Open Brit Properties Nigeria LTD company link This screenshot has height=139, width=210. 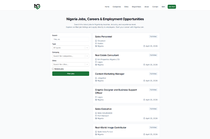click(x=108, y=59)
